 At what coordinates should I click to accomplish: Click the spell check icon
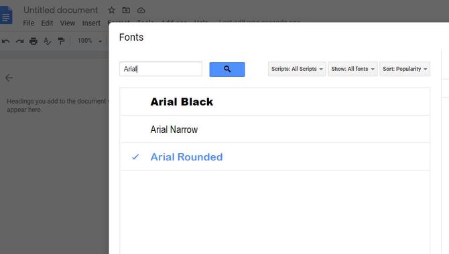(x=48, y=41)
